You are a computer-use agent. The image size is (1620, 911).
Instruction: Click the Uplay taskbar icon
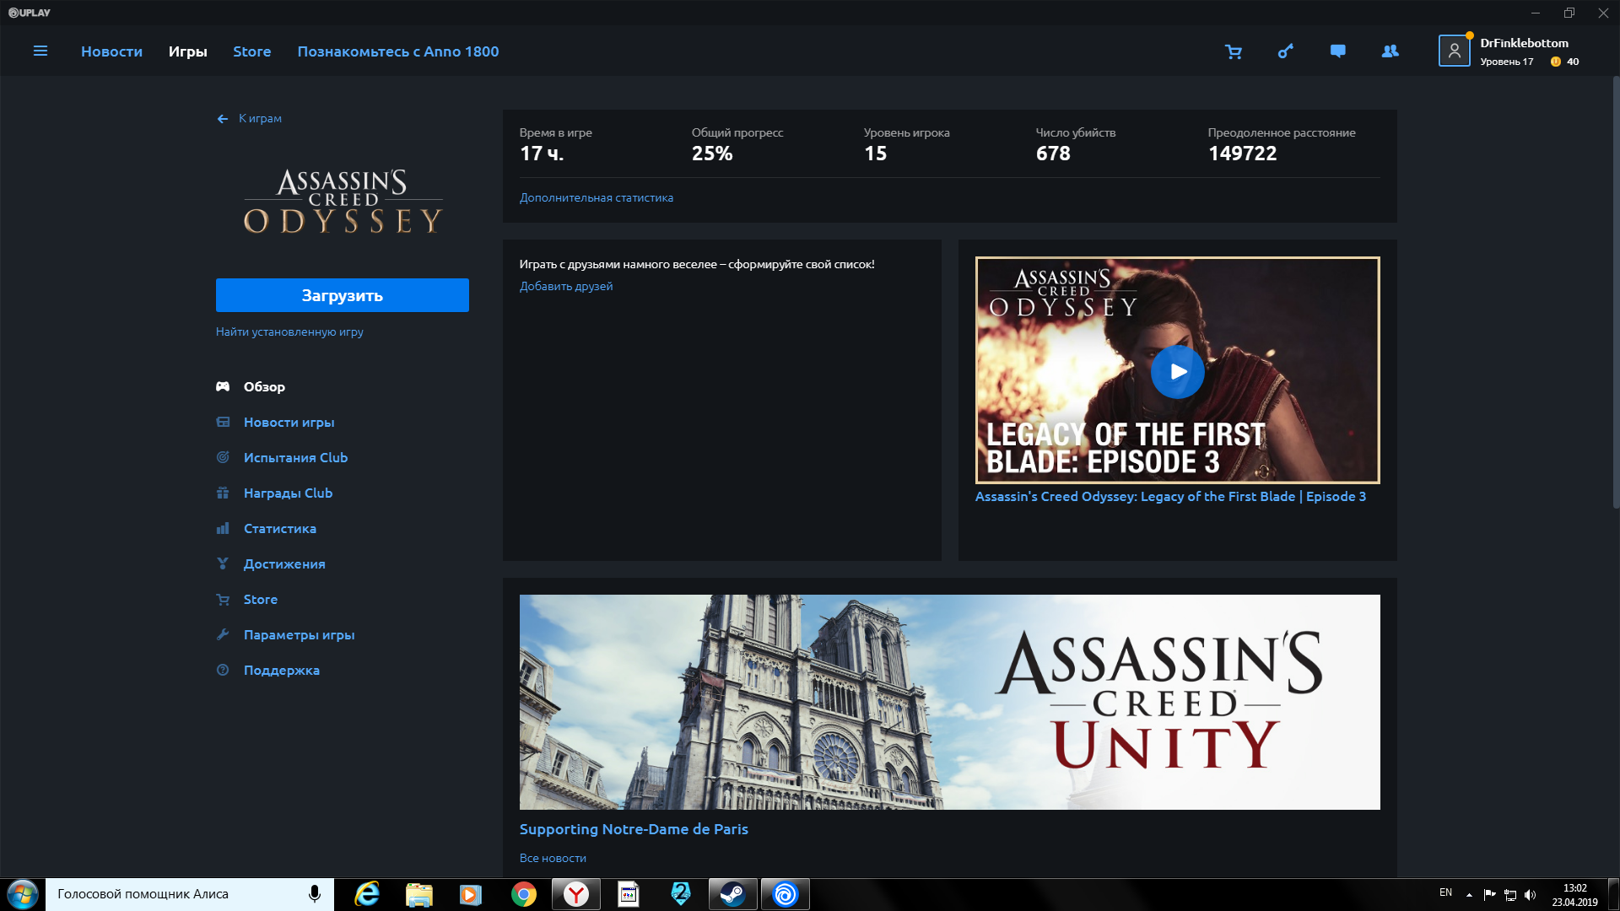pos(786,894)
